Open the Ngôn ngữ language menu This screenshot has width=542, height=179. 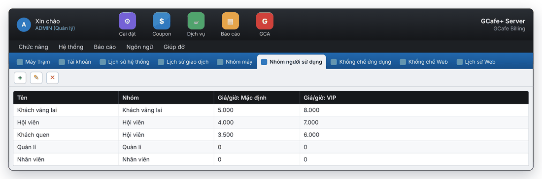[139, 47]
